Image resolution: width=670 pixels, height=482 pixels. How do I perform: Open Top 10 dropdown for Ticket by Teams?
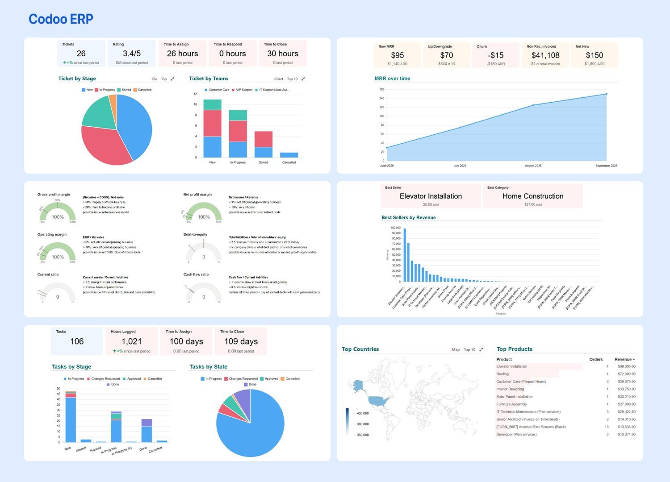coord(292,79)
